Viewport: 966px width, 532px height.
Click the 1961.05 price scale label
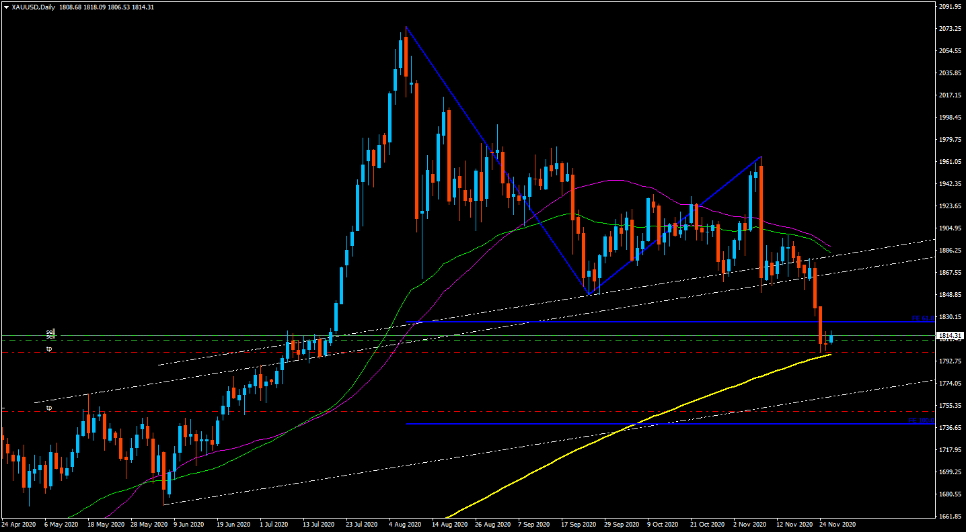(x=949, y=162)
